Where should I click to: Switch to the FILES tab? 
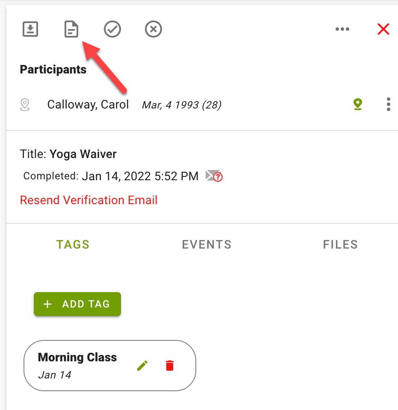pyautogui.click(x=340, y=244)
